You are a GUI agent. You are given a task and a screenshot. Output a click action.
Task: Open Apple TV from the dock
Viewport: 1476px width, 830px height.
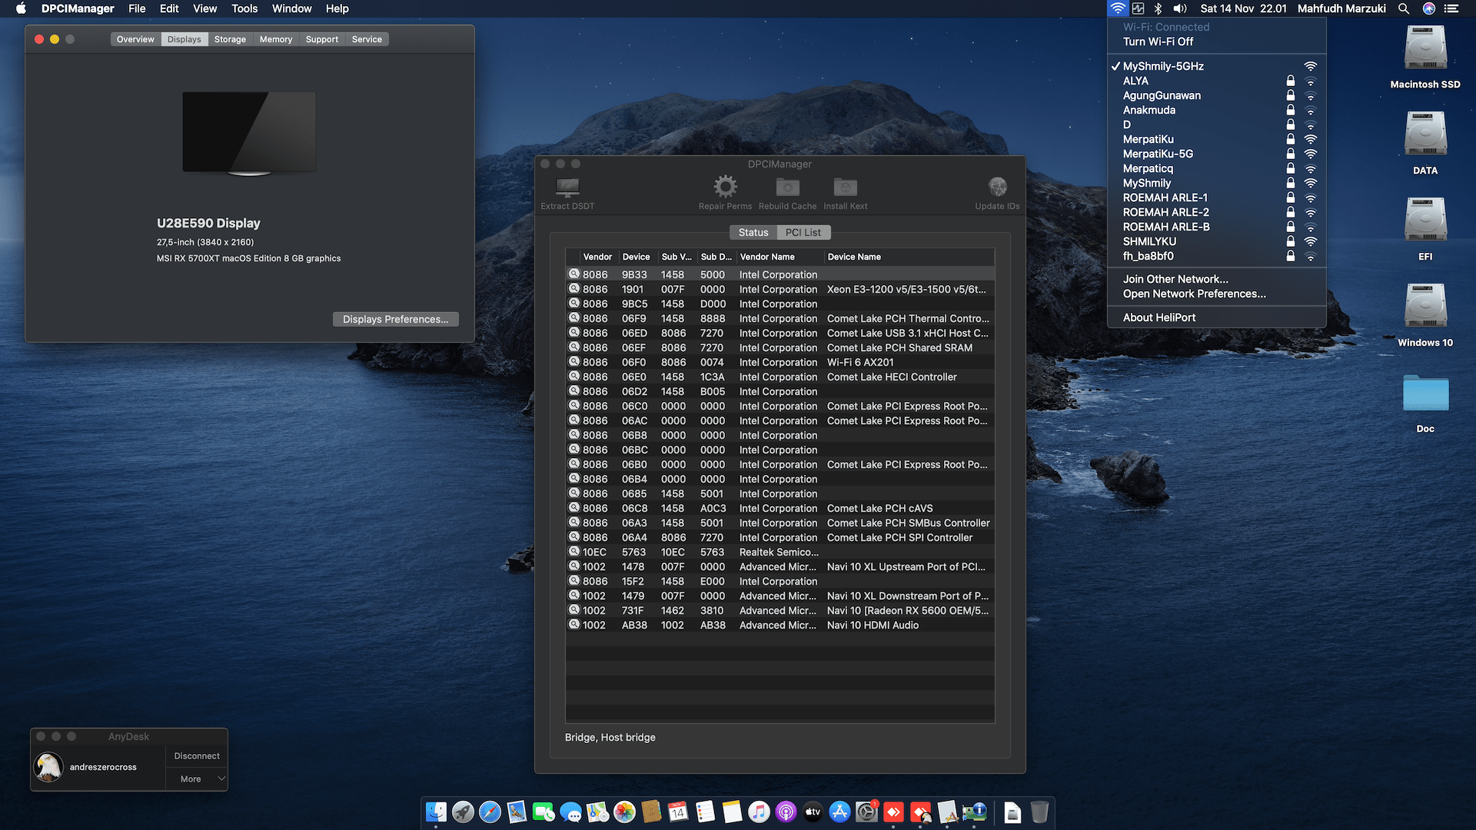(813, 812)
